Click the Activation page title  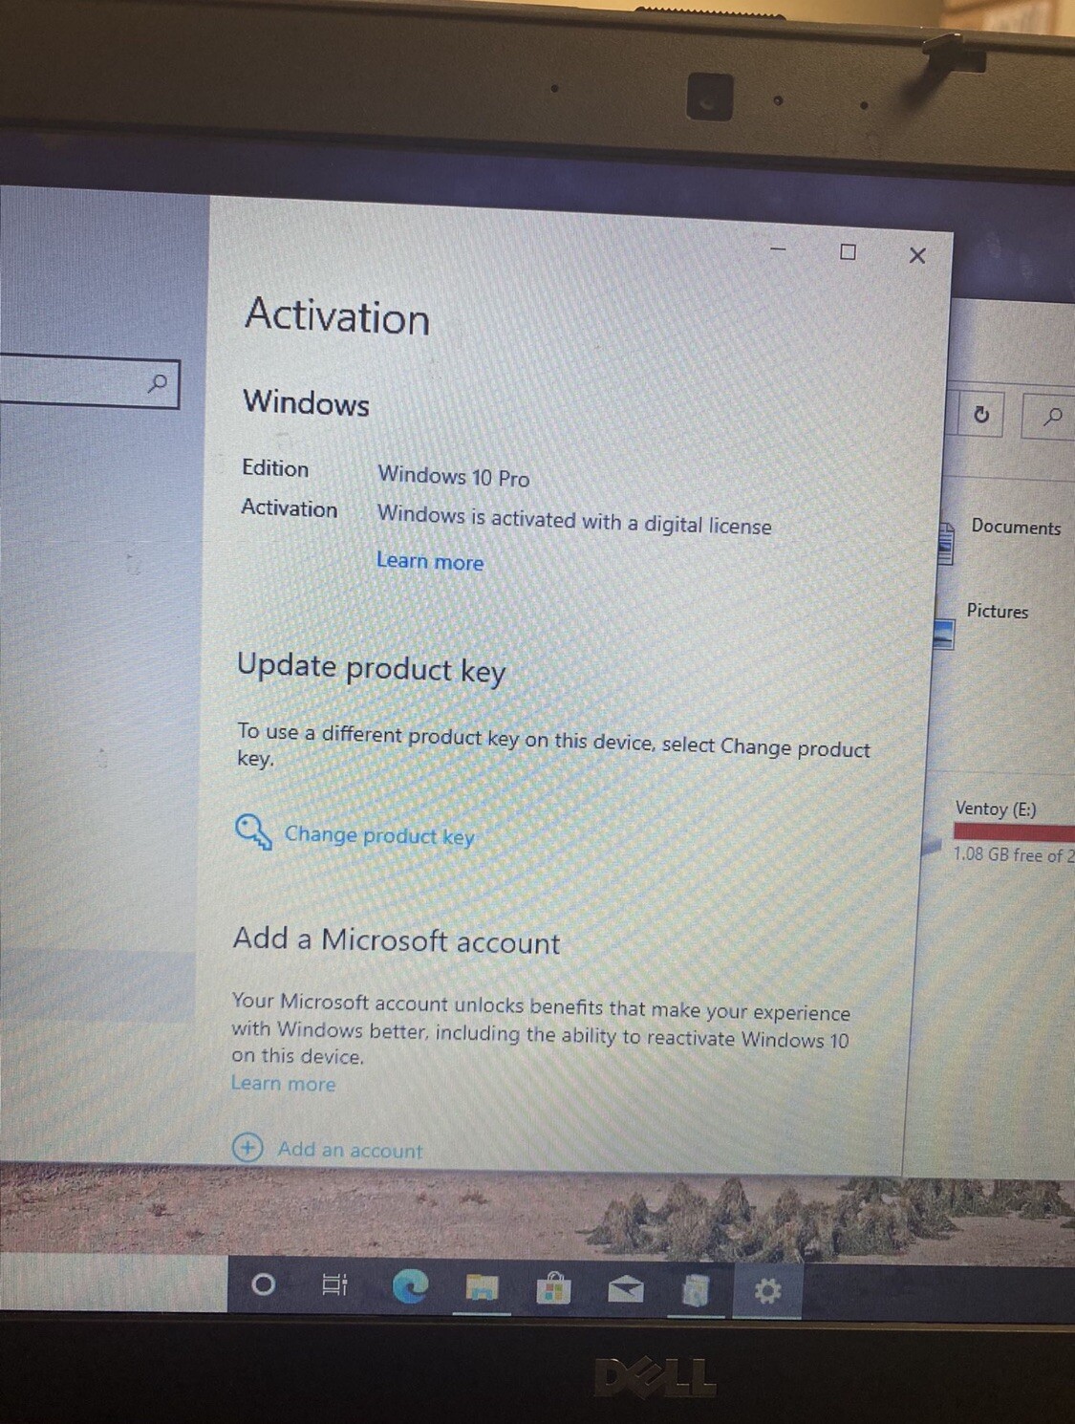337,315
